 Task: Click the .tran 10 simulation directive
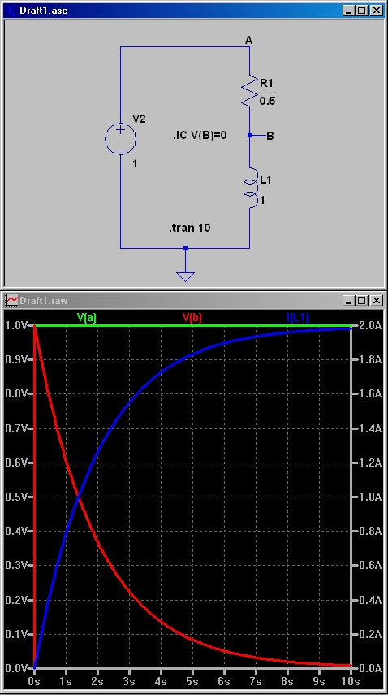189,228
